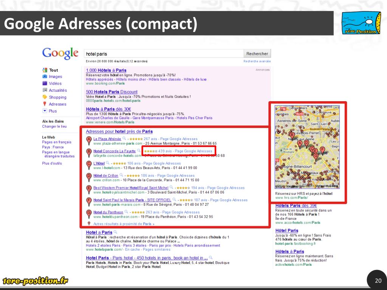
Task: Click the magnifier icon after Hotel Saint Paul le Marais
Action: [x=174, y=199]
